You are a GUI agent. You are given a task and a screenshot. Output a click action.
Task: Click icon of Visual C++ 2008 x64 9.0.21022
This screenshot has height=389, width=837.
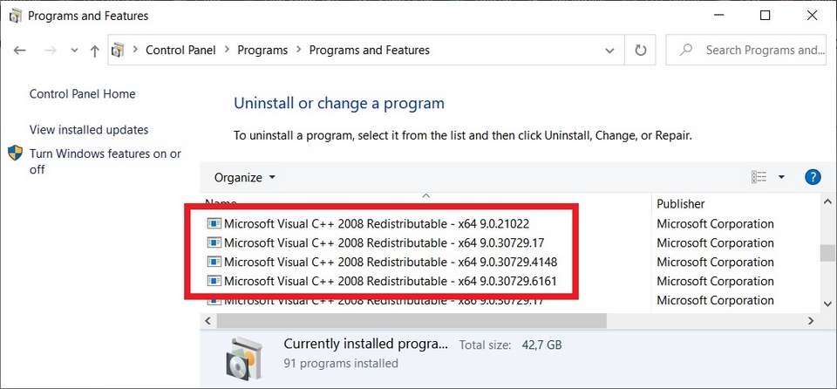point(214,223)
